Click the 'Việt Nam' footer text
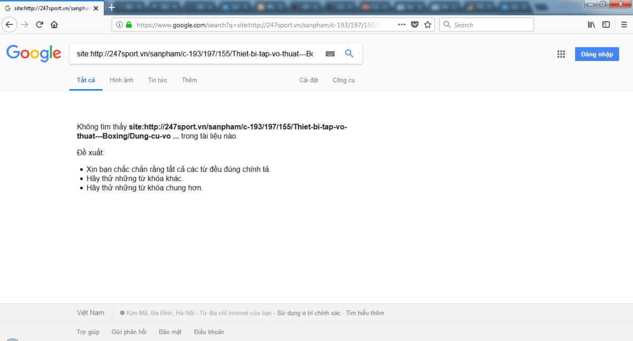The height and width of the screenshot is (341, 633). tap(90, 313)
